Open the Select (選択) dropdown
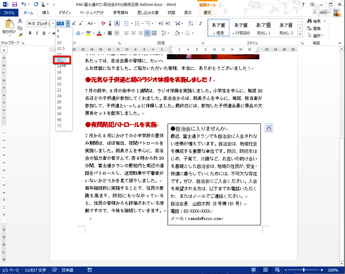Viewport: 345px width, 274px height. tap(316, 35)
